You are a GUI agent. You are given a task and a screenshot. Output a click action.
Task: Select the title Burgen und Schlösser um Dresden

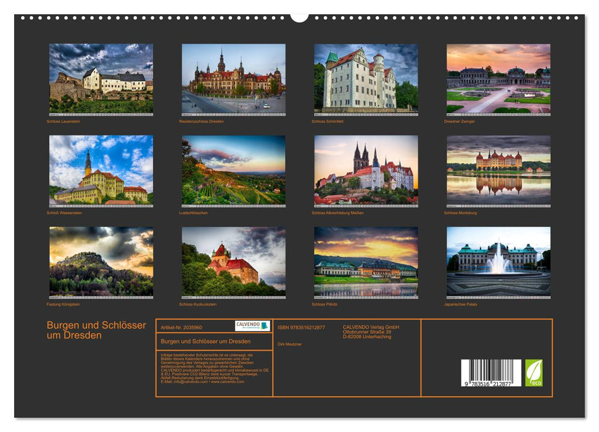(96, 329)
